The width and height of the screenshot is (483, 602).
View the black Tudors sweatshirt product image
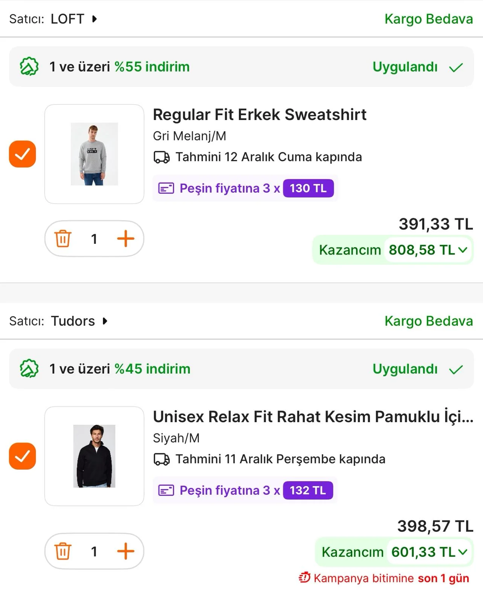[x=94, y=456]
